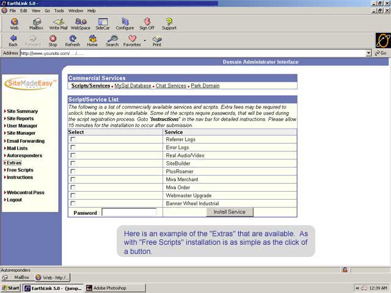391x293 pixels.
Task: Click the Sign Off icon
Action: tap(147, 23)
